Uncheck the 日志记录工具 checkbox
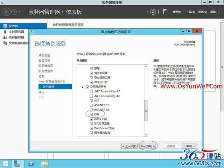 [x=91, y=78]
